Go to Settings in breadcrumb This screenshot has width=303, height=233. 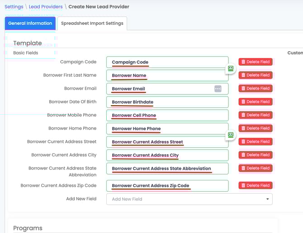click(x=14, y=7)
